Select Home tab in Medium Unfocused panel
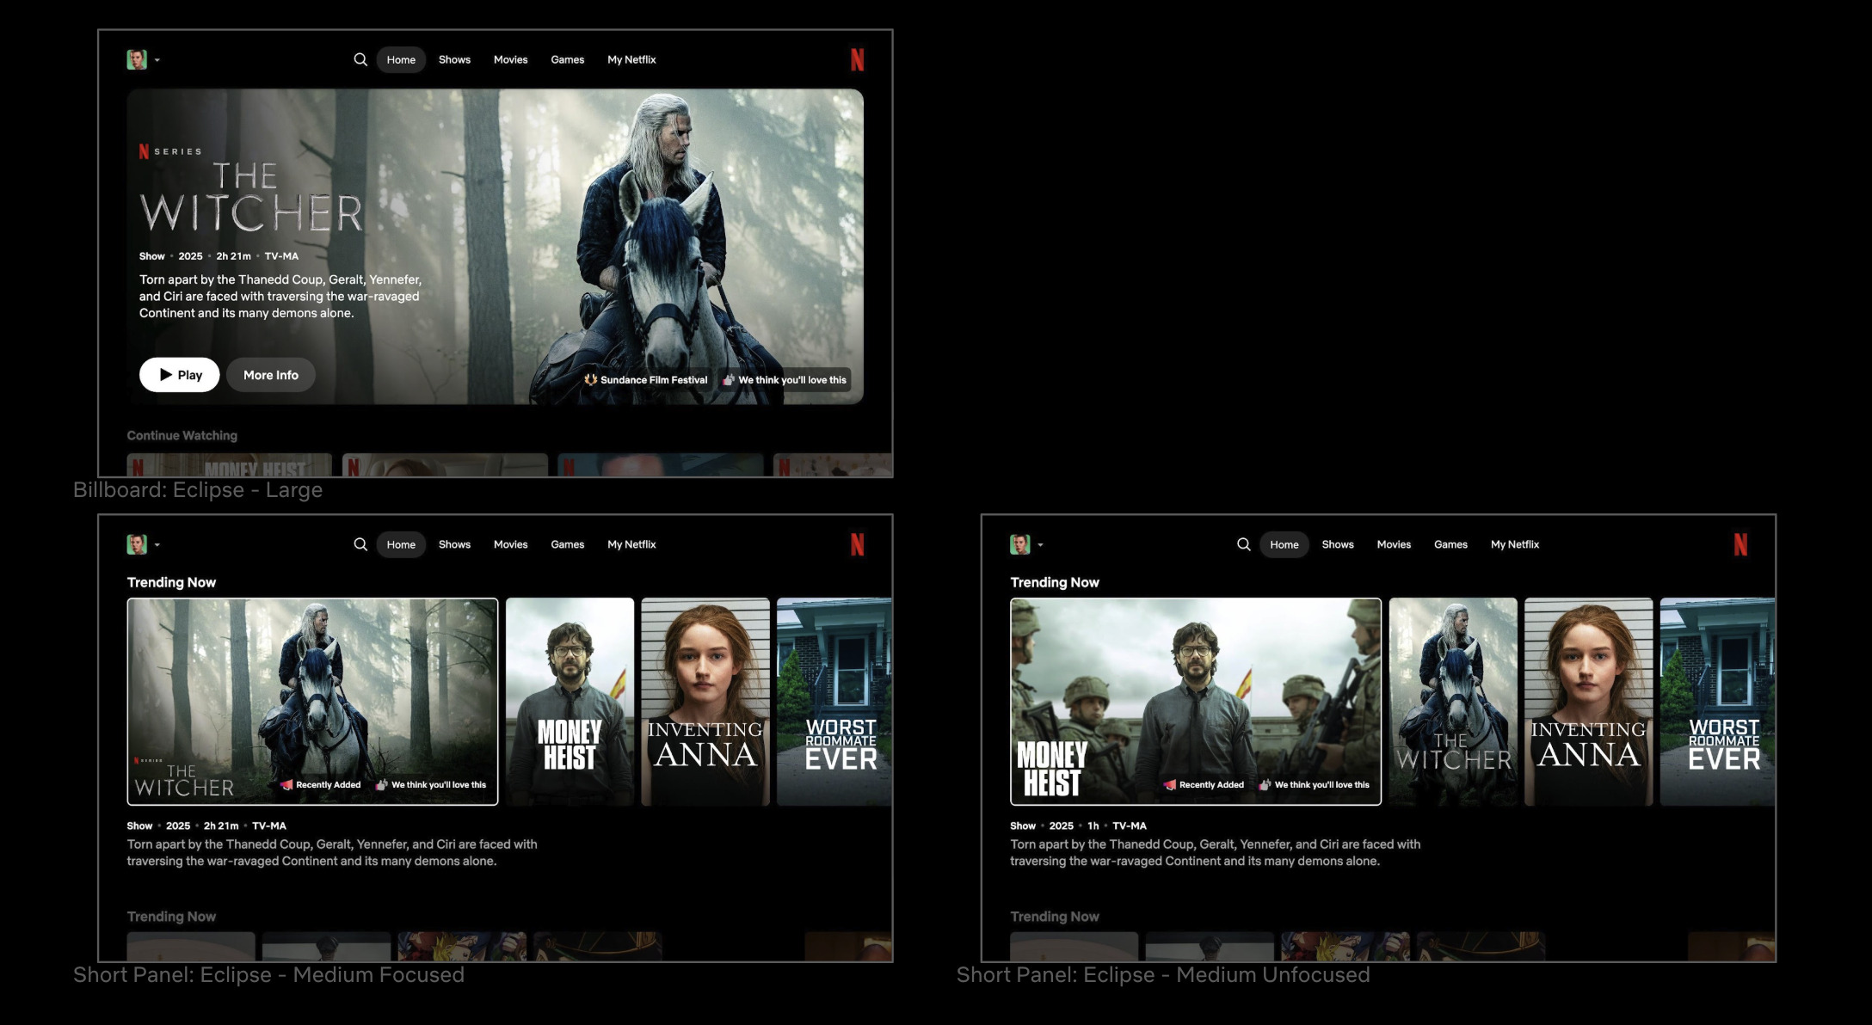 (x=1284, y=544)
